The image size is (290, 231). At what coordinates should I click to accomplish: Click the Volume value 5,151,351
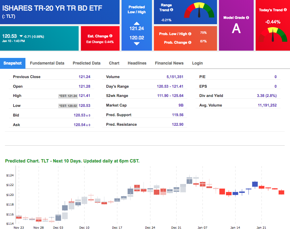pos(175,77)
